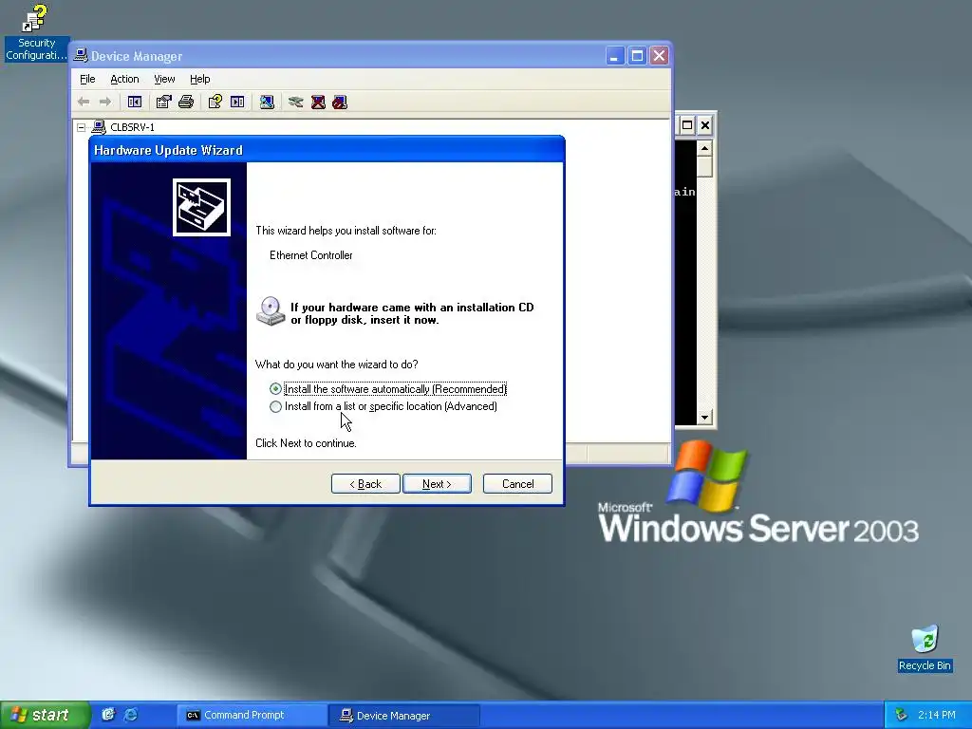Click the Print icon in the toolbar
Image resolution: width=972 pixels, height=729 pixels.
click(186, 102)
